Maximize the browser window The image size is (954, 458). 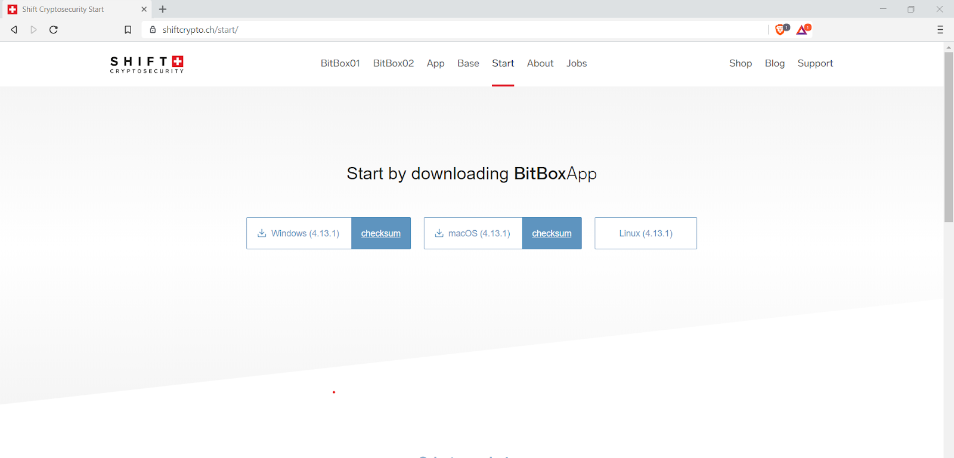[x=911, y=9]
